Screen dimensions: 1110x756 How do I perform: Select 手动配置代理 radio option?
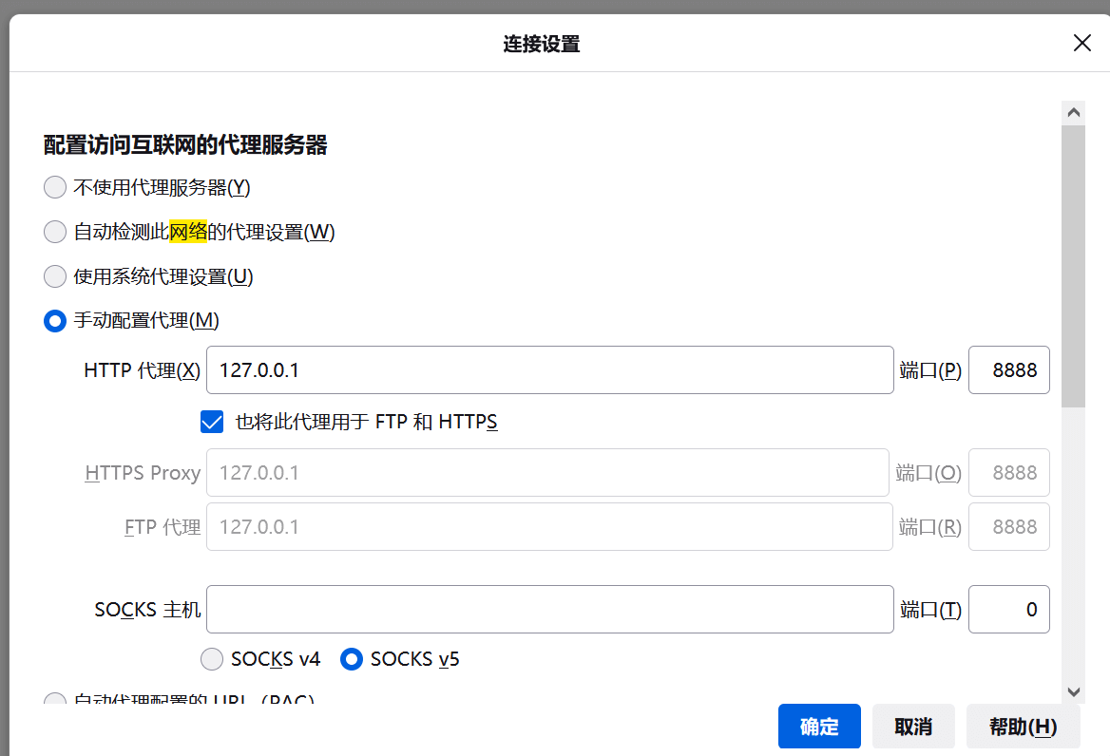click(x=54, y=320)
